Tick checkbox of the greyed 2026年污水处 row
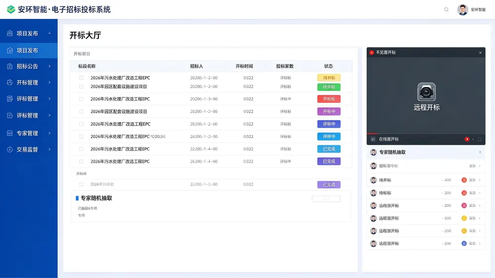The width and height of the screenshot is (495, 278). pyautogui.click(x=81, y=185)
